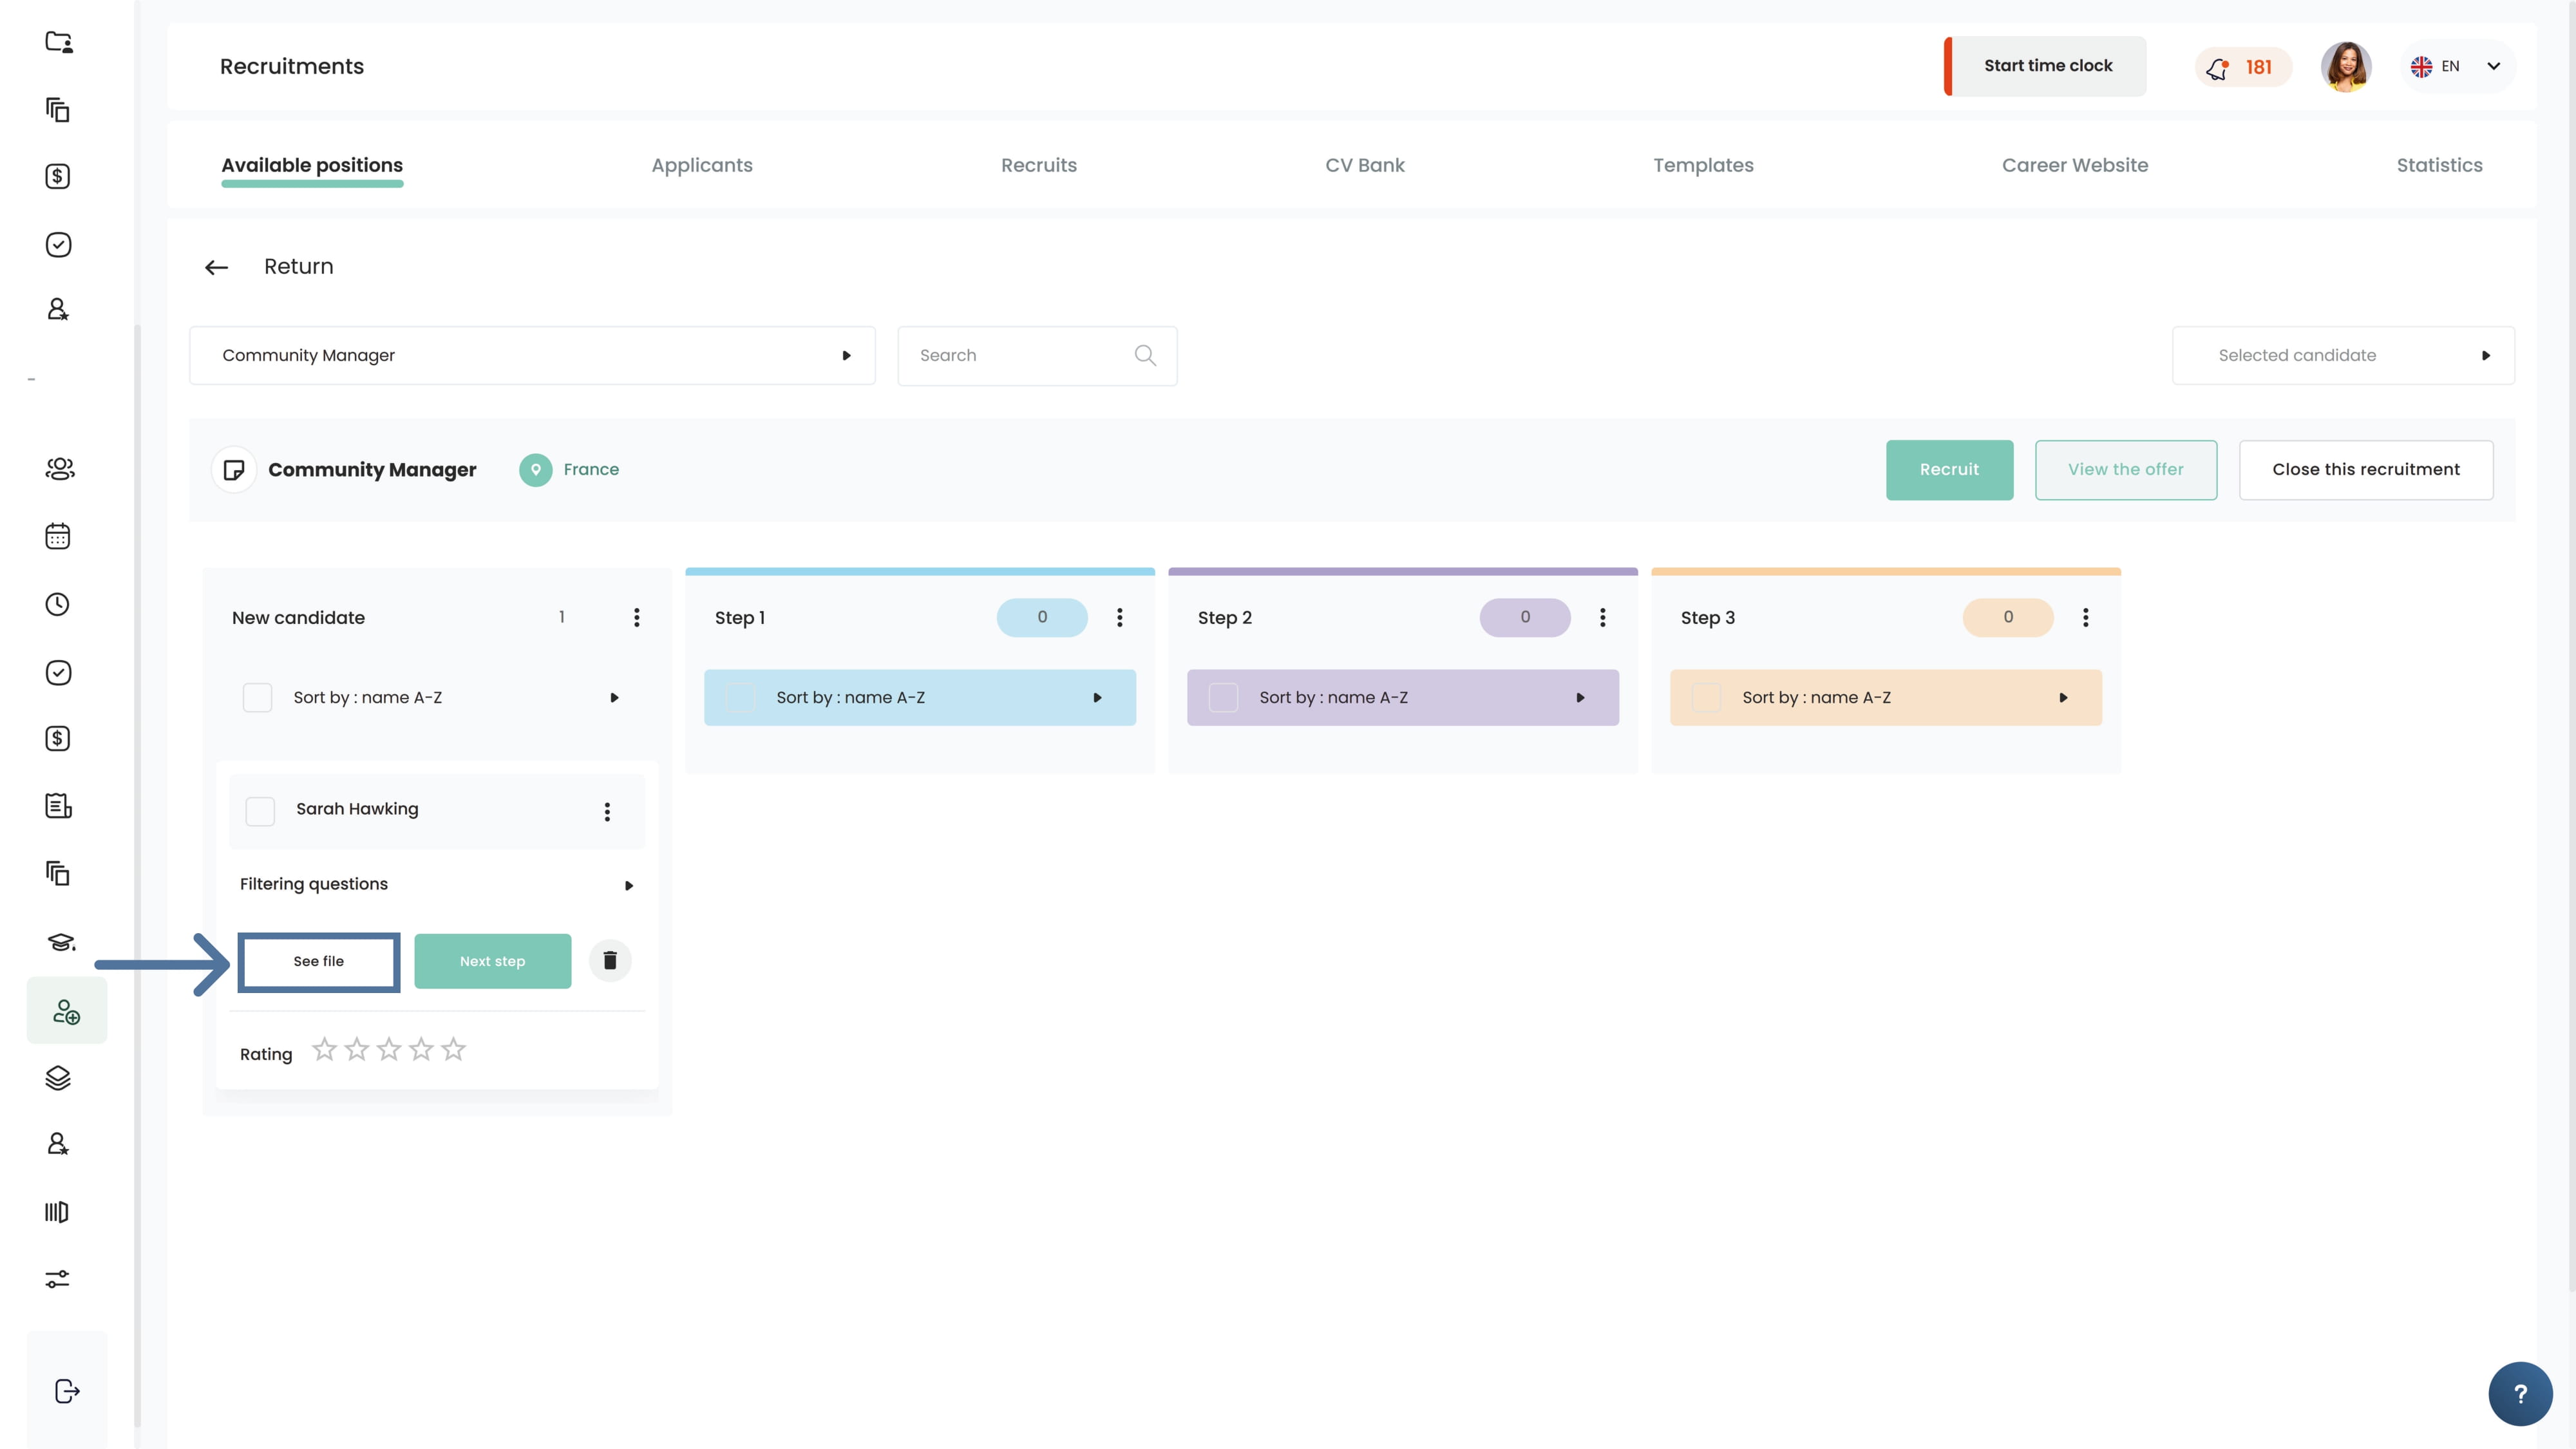Screen dimensions: 2576x1449
Task: Open the help question mark button
Action: (x=2520, y=1393)
